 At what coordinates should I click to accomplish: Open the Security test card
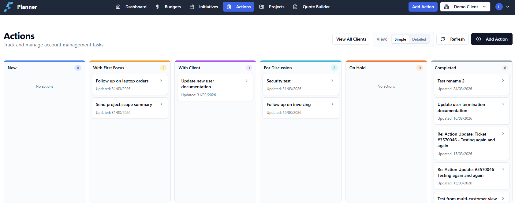tap(300, 85)
